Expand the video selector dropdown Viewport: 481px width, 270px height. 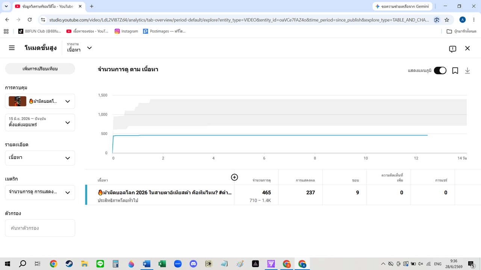(x=40, y=101)
